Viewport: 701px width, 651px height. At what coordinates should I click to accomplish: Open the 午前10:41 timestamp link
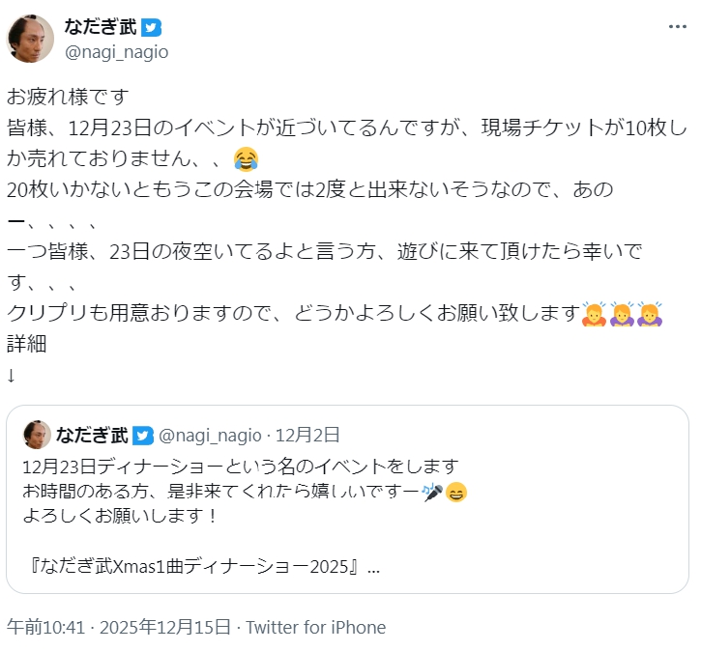[x=46, y=627]
